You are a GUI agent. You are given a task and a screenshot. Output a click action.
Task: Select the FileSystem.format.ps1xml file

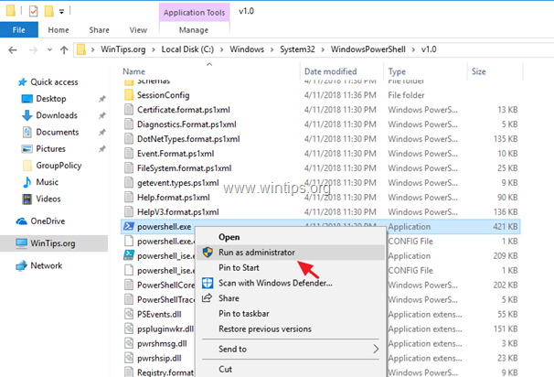[185, 168]
